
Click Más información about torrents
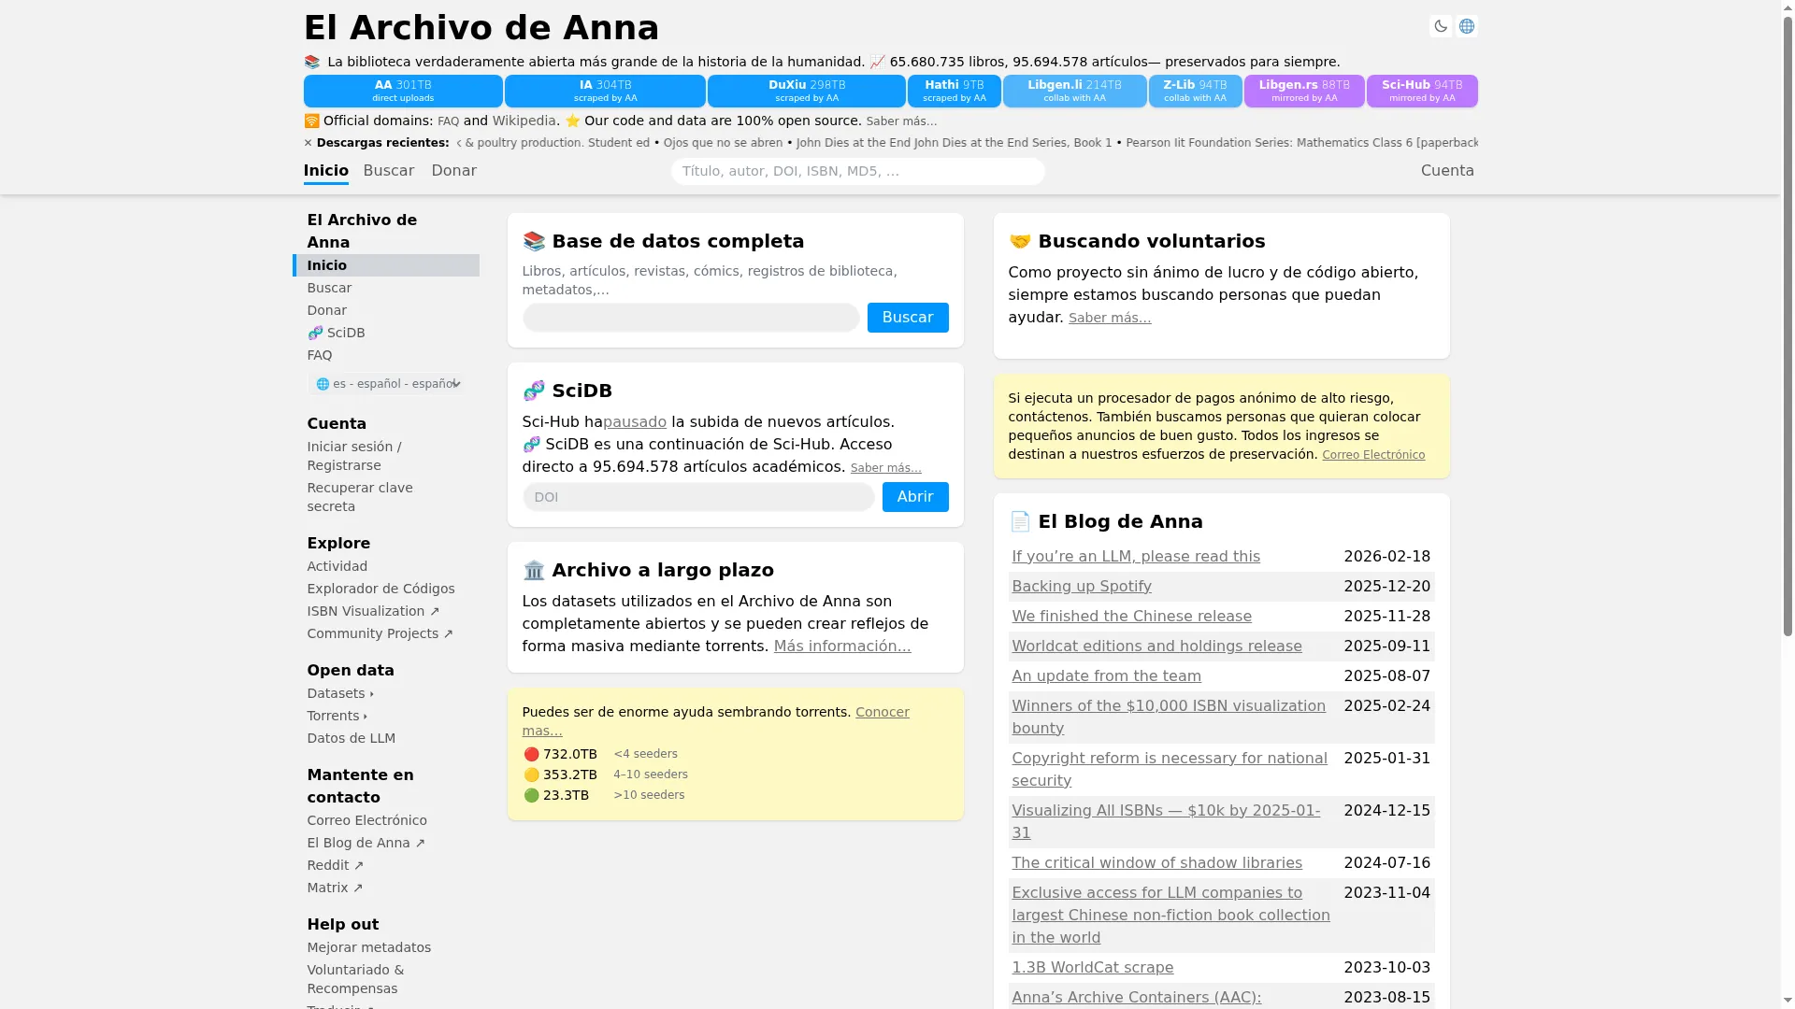pyautogui.click(x=842, y=647)
